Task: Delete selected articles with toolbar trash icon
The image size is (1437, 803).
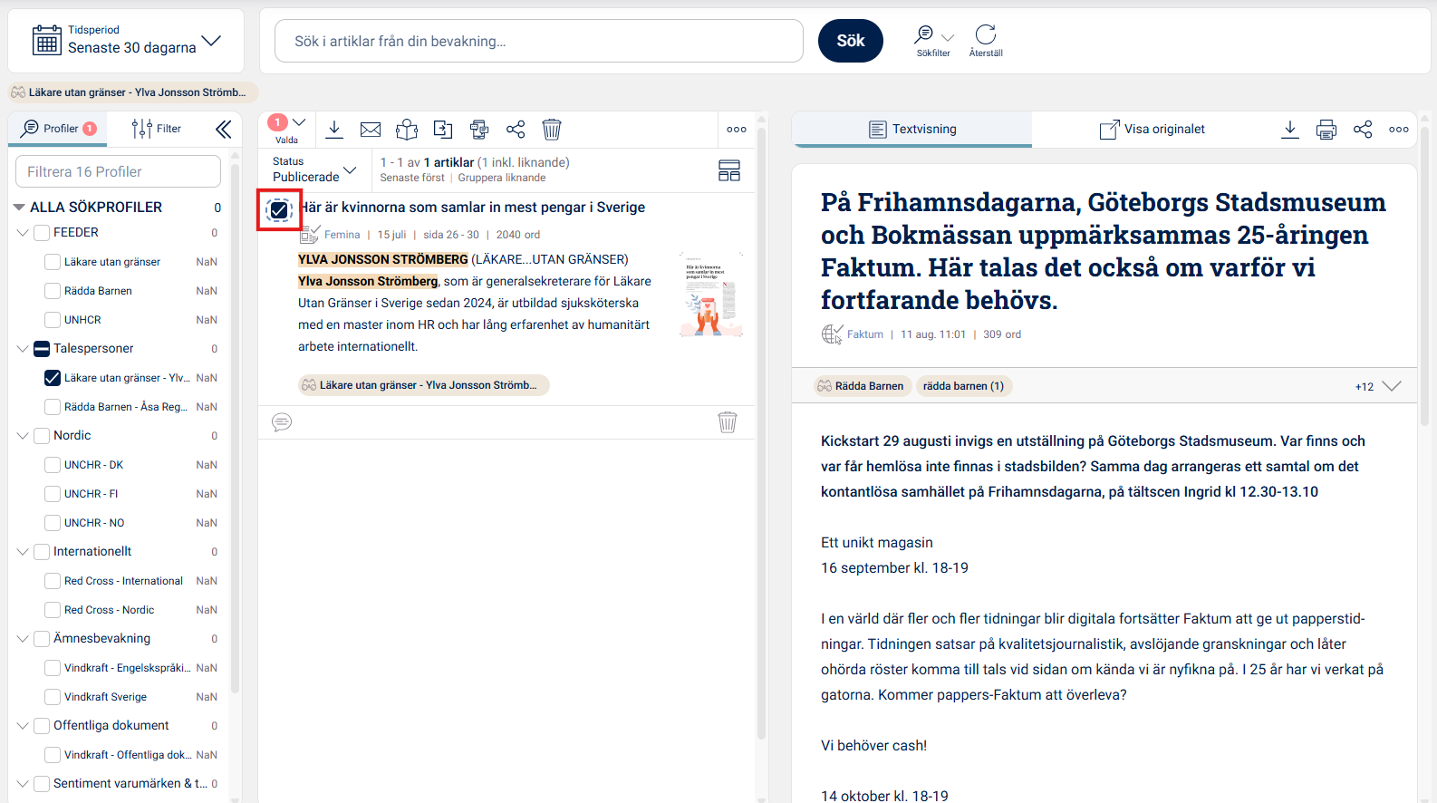Action: [x=552, y=130]
